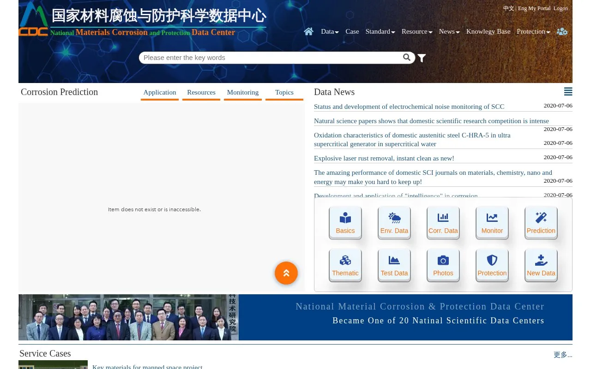Open the Thematic tile
591x369 pixels.
[x=345, y=265]
